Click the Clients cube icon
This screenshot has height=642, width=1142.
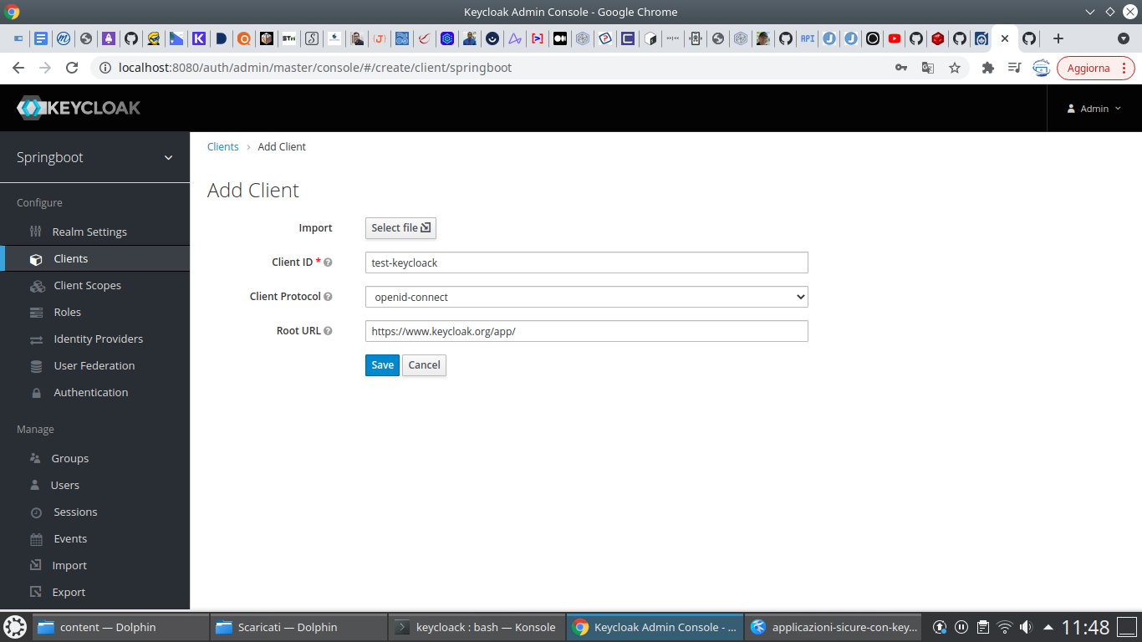pos(36,259)
